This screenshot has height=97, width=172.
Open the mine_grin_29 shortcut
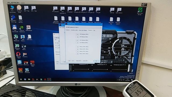77,10
